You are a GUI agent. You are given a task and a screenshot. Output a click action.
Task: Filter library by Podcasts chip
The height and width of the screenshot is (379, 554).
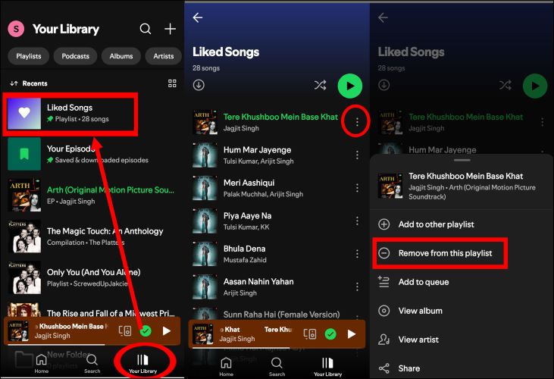click(75, 56)
